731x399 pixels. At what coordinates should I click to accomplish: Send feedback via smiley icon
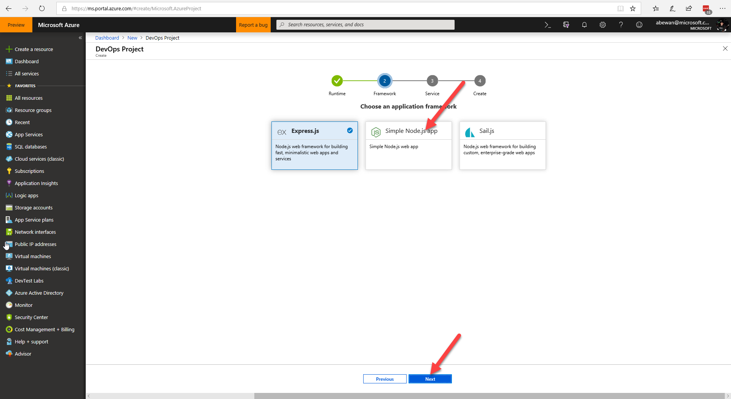click(639, 25)
